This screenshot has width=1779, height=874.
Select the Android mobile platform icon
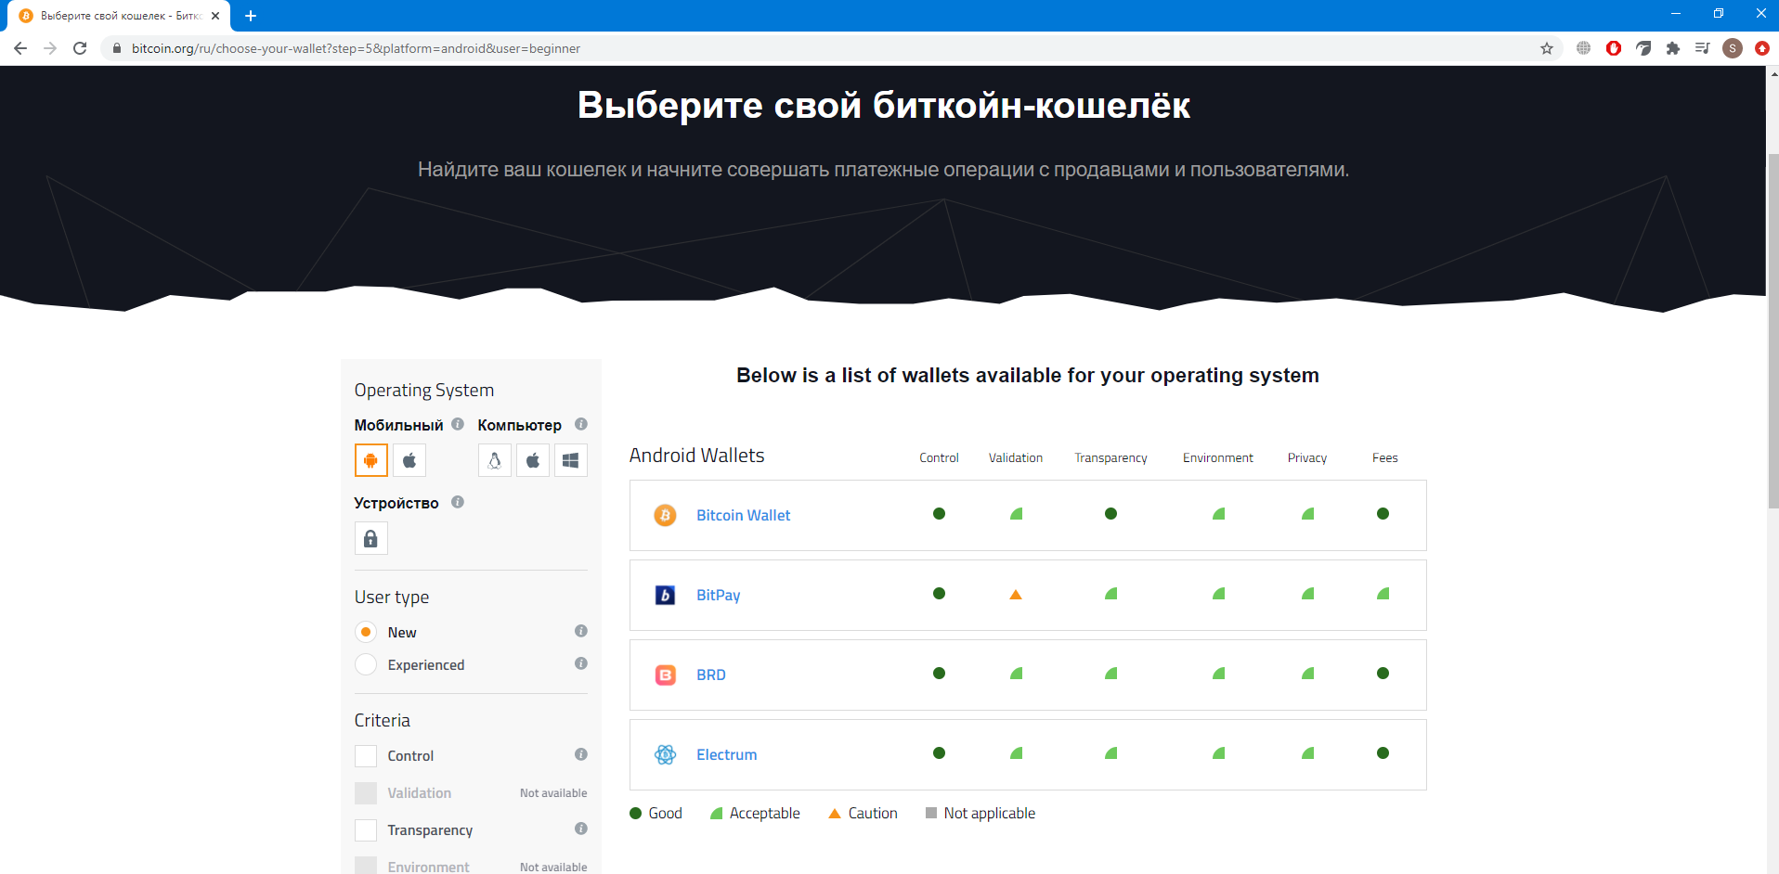click(370, 460)
